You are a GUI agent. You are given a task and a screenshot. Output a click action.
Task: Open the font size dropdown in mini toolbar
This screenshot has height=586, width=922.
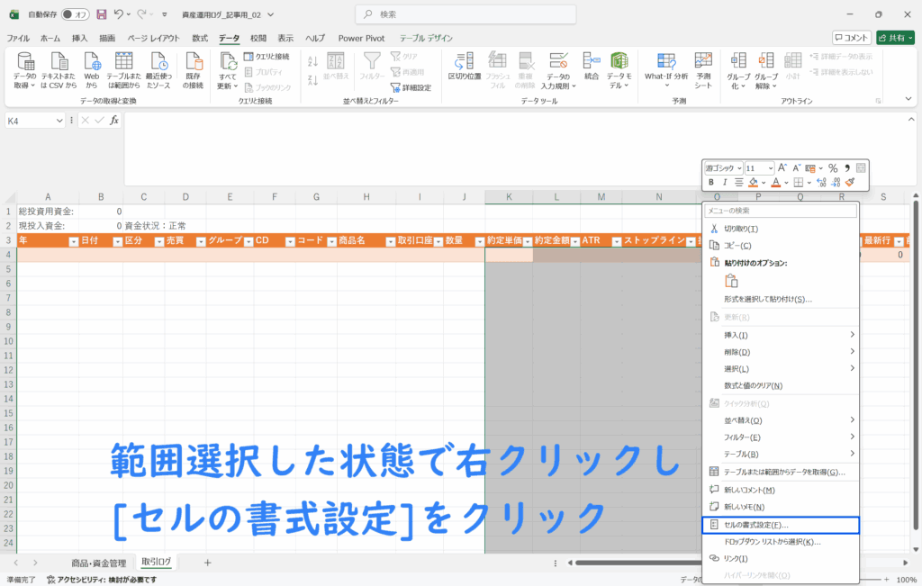point(770,168)
